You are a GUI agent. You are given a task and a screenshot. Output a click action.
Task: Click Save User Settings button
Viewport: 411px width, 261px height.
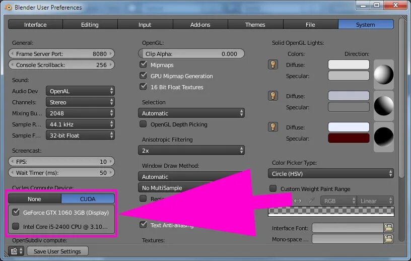[x=57, y=251]
